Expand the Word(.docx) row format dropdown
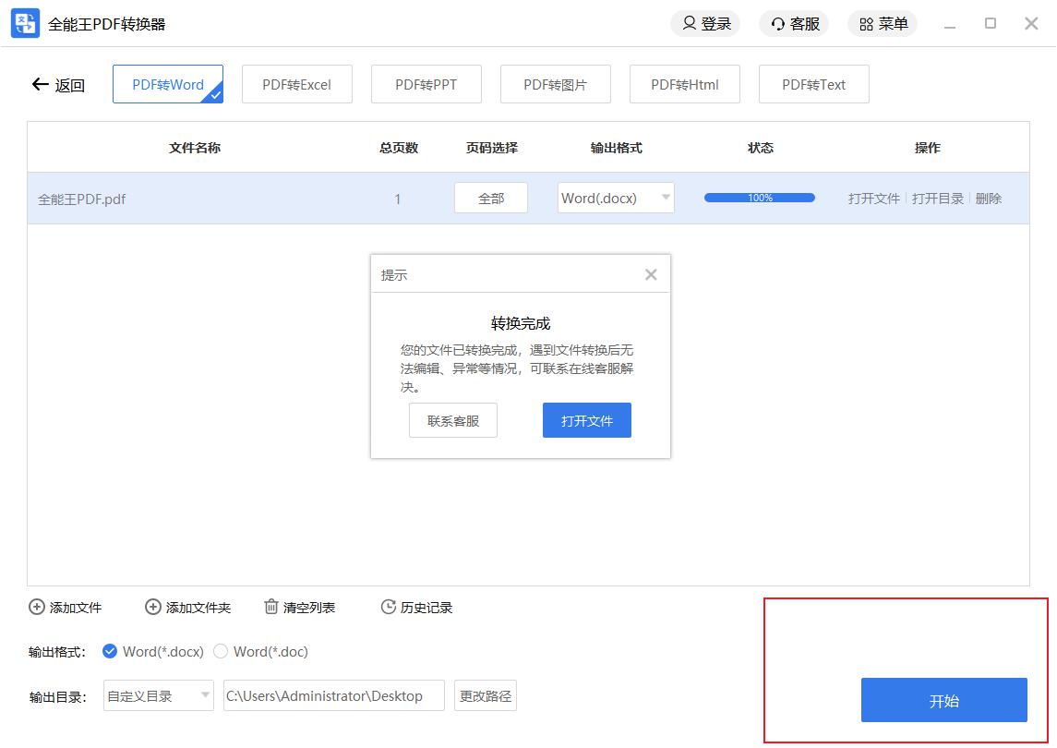The height and width of the screenshot is (748, 1057). pos(665,198)
